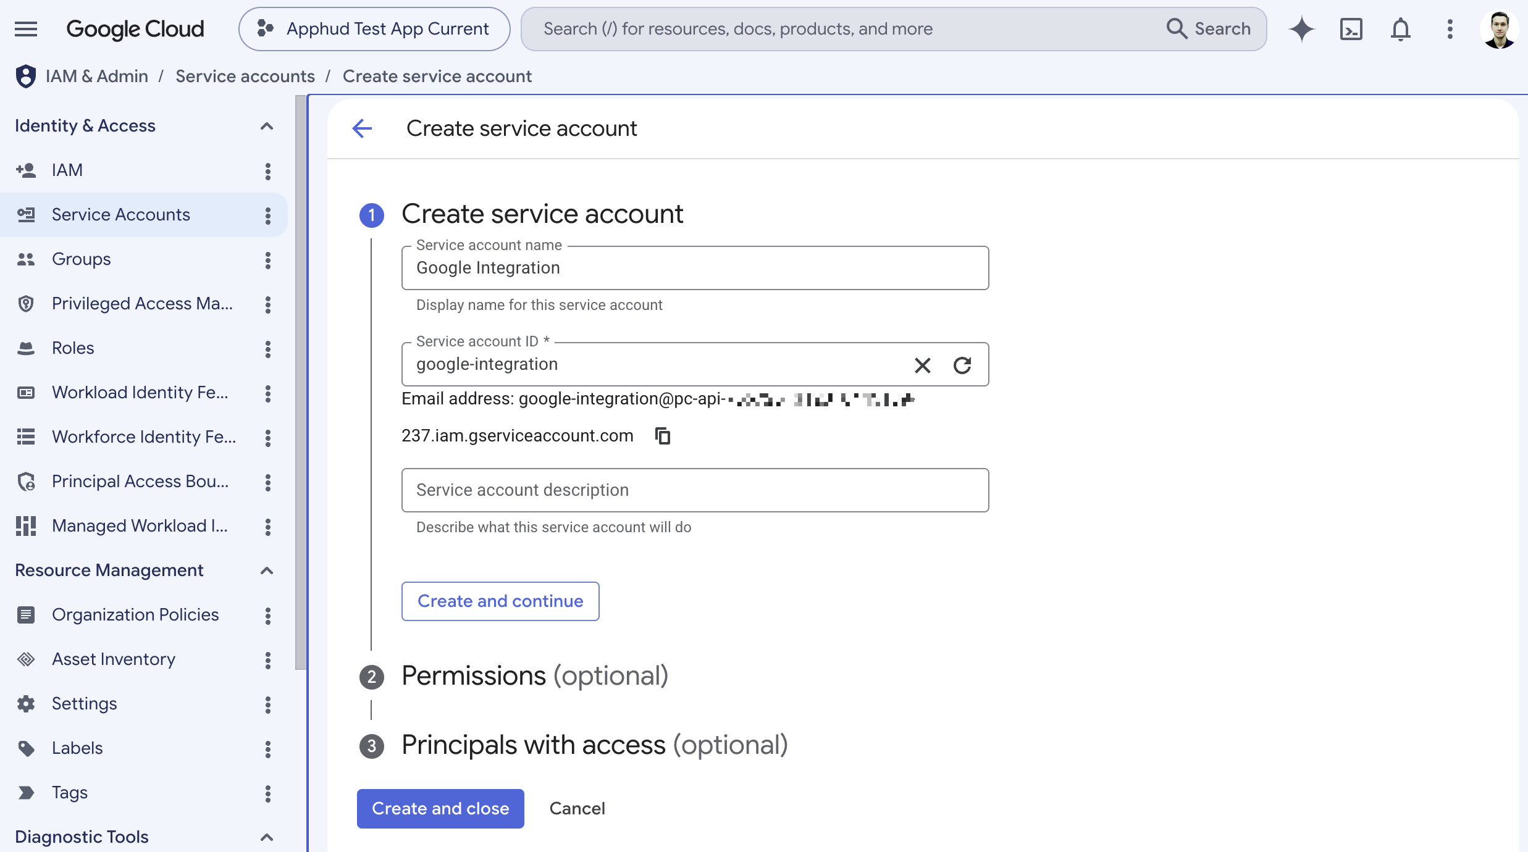1528x852 pixels.
Task: Open the Roles page in sidebar
Action: (73, 348)
